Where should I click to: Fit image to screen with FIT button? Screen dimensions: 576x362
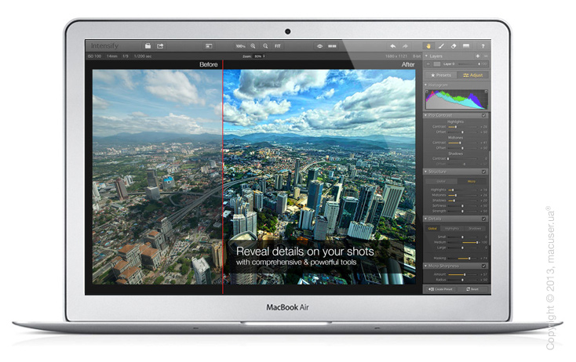point(278,46)
